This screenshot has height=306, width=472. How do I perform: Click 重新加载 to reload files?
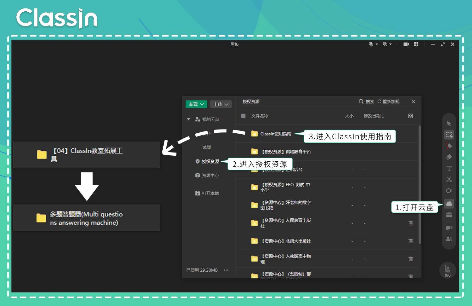pyautogui.click(x=388, y=101)
